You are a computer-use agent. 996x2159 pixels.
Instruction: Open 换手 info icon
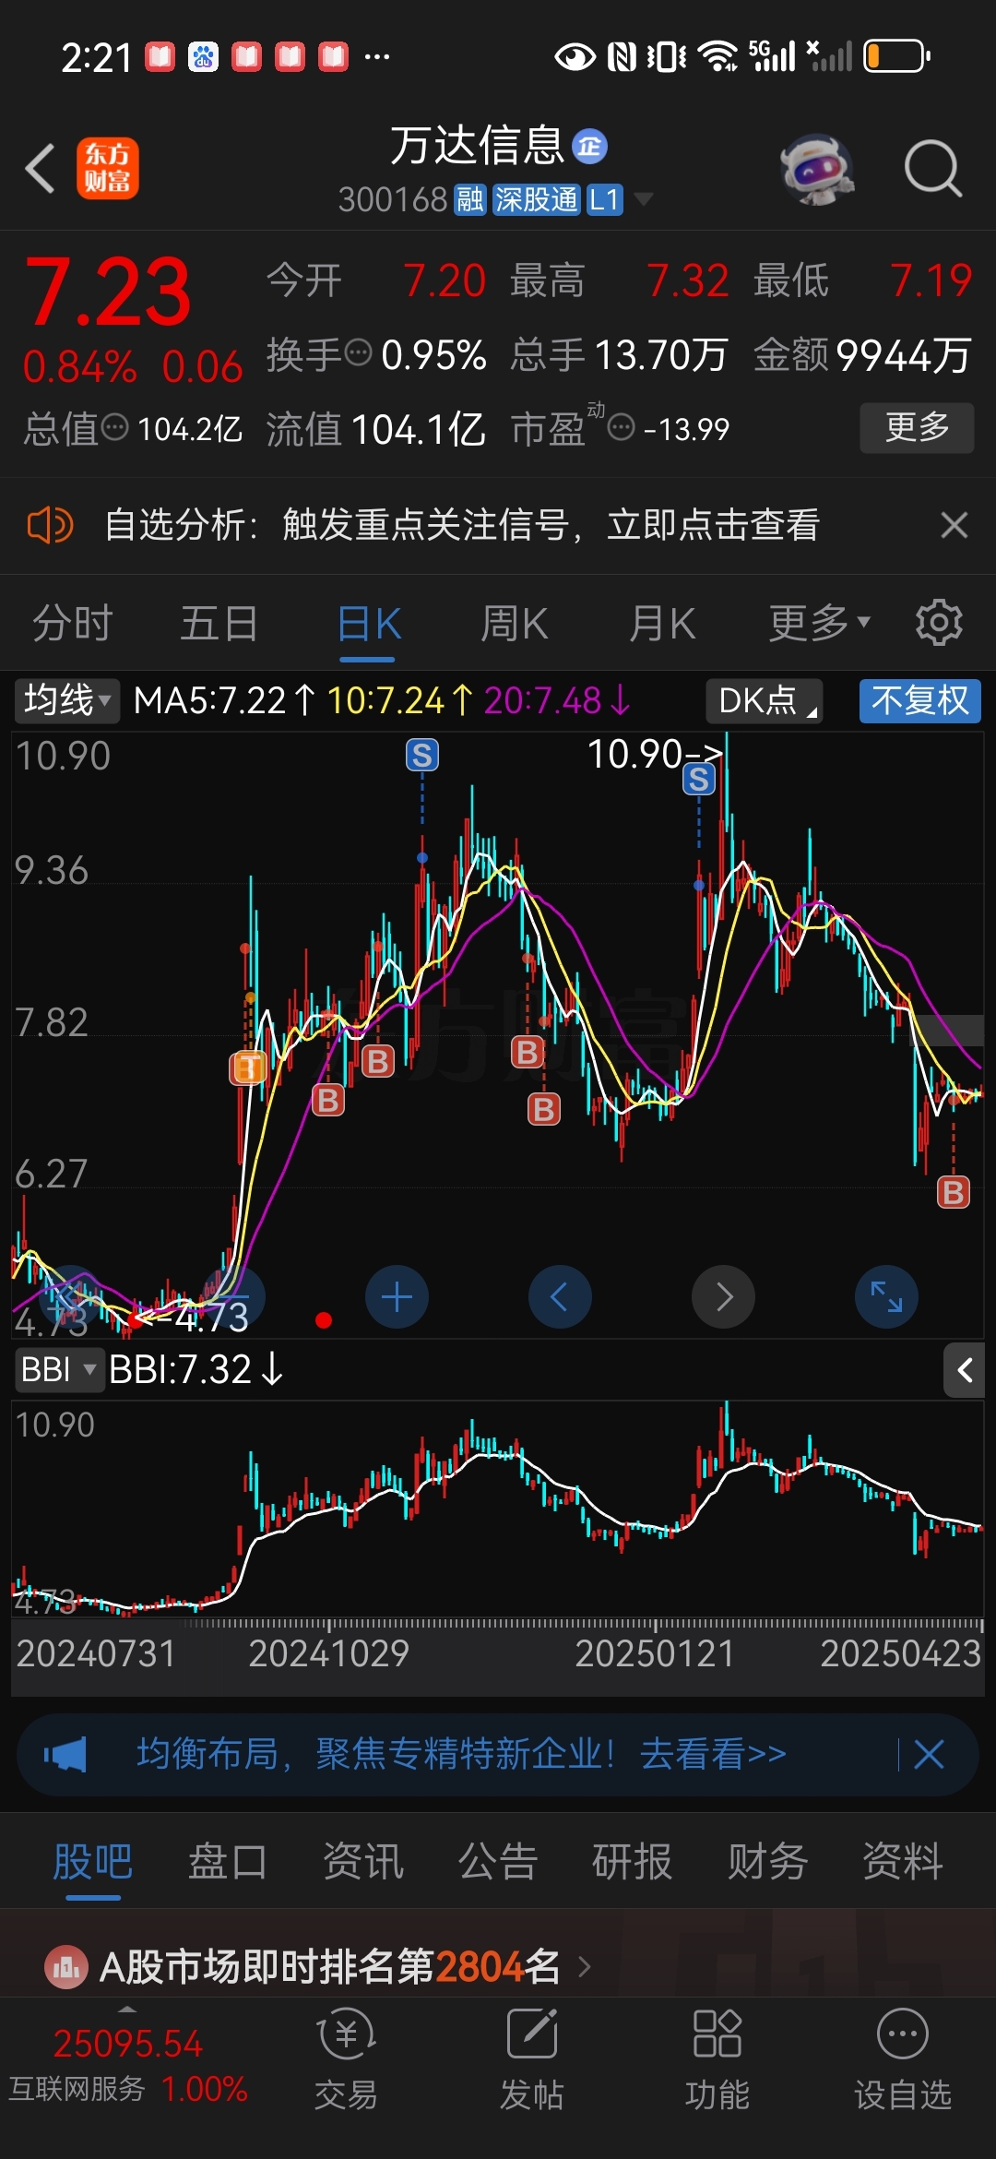358,352
